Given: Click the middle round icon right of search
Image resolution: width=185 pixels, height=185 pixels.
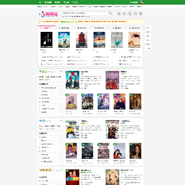Looking at the screenshot, I should click(130, 13).
